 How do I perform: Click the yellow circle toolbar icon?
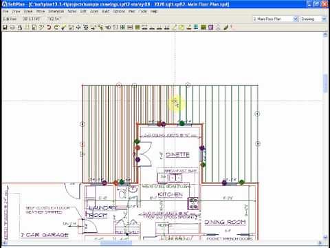point(181,28)
